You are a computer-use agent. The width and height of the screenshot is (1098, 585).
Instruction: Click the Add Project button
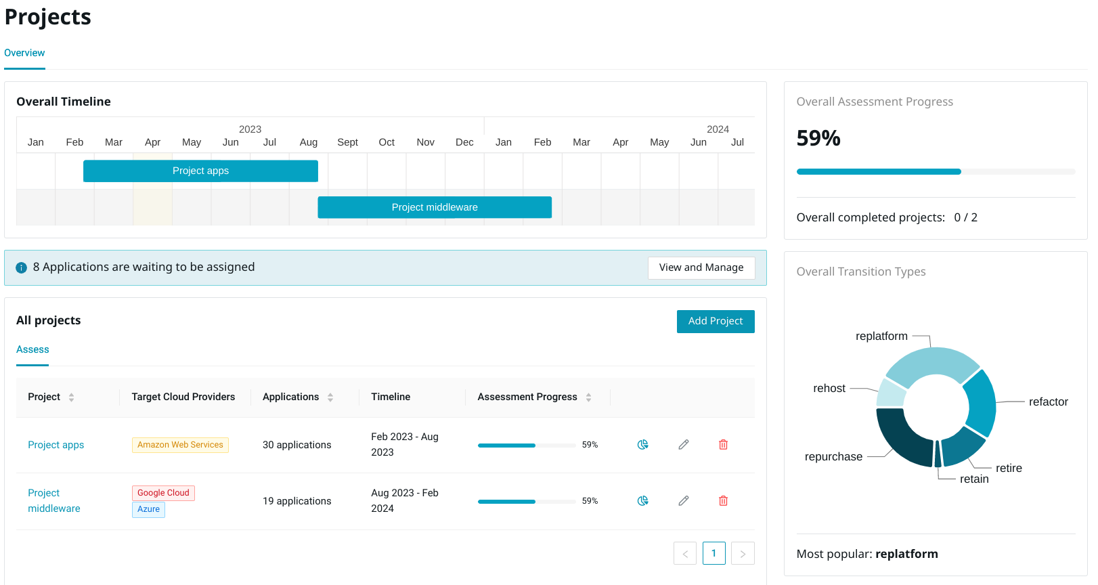pyautogui.click(x=716, y=321)
